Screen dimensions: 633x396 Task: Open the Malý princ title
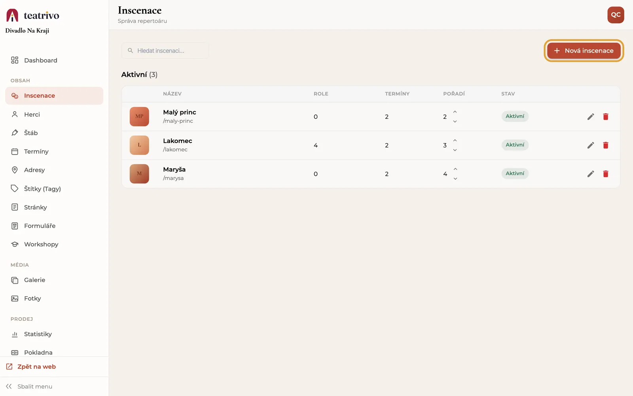[180, 112]
